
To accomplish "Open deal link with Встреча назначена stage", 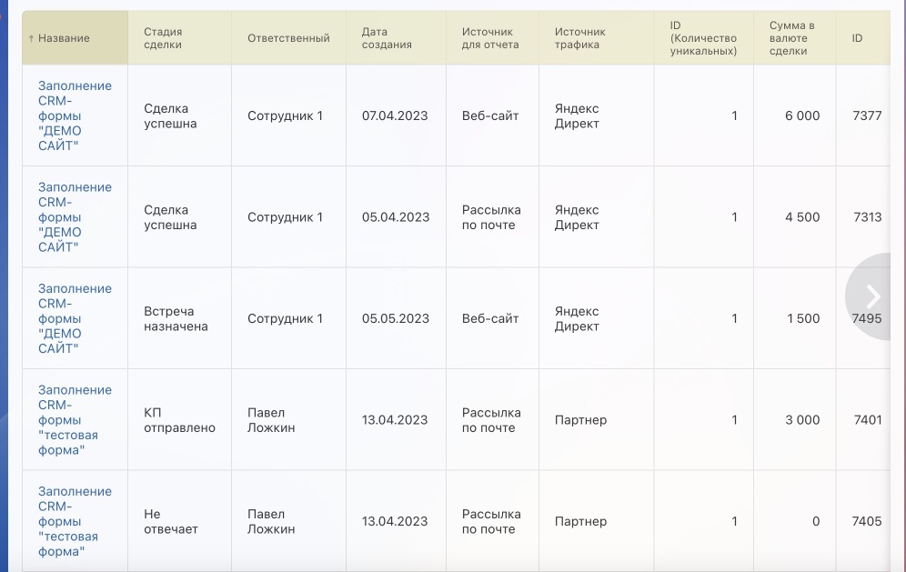I will [x=75, y=318].
